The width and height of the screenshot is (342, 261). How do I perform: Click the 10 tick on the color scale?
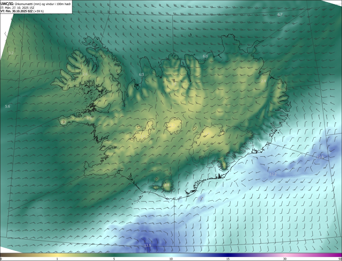[171, 259]
